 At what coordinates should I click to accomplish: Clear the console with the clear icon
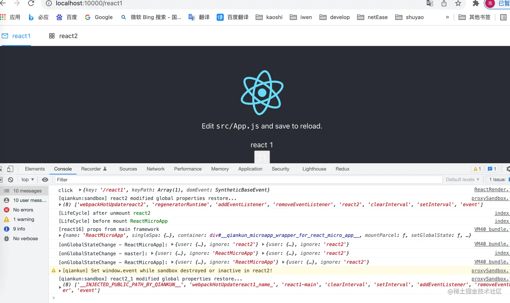pos(10,180)
